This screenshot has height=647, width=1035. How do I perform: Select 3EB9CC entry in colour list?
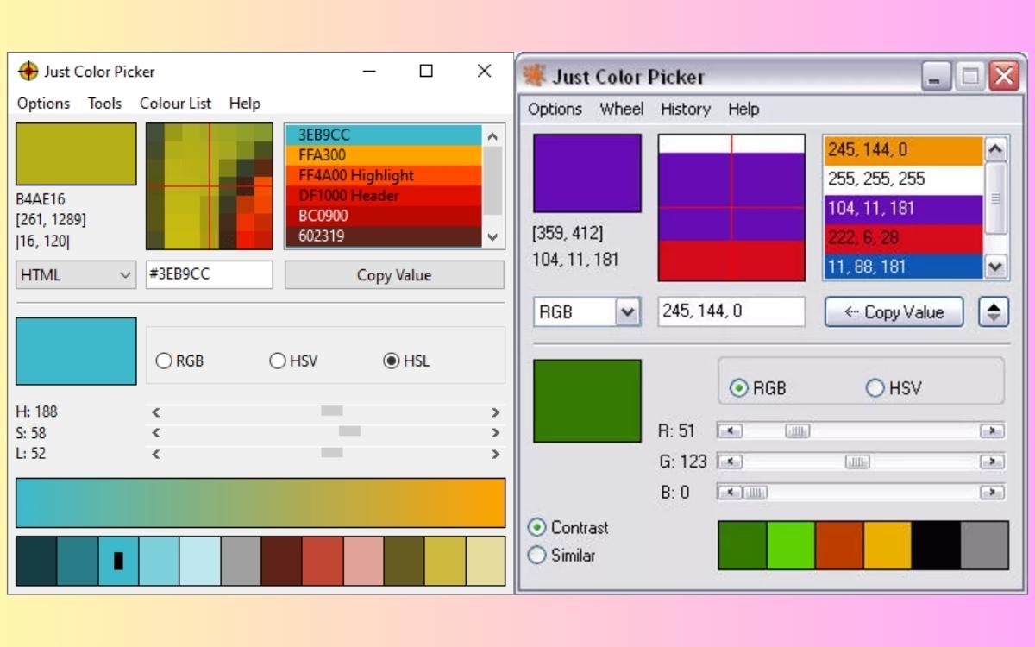point(384,135)
